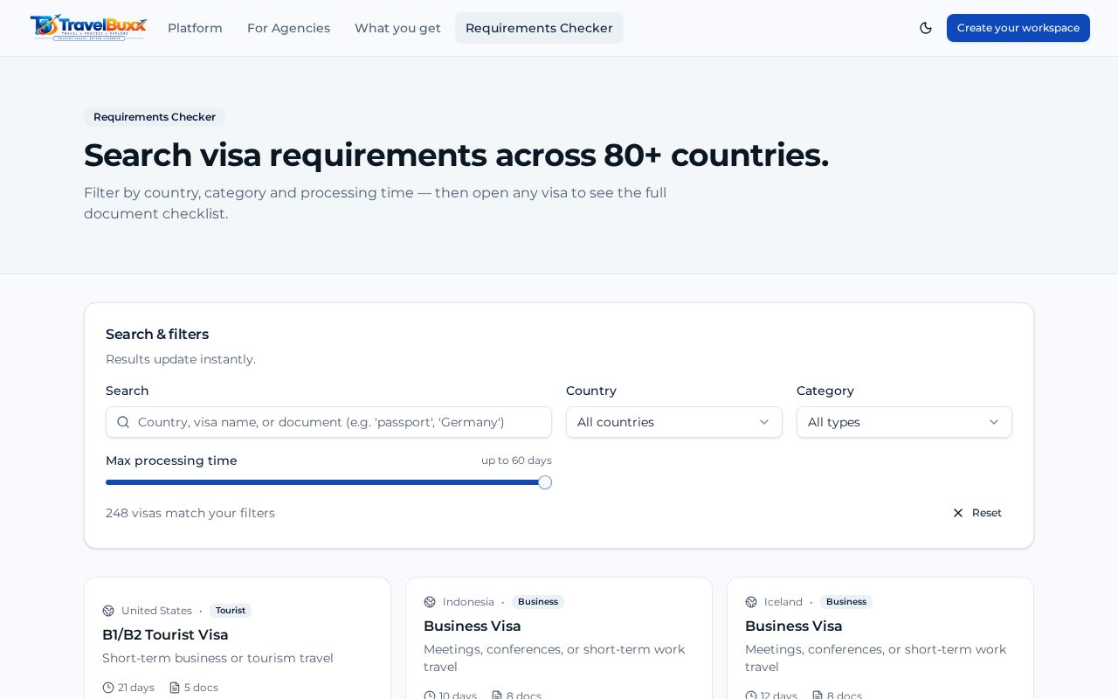
Task: Open the Category dropdown
Action: pos(904,422)
